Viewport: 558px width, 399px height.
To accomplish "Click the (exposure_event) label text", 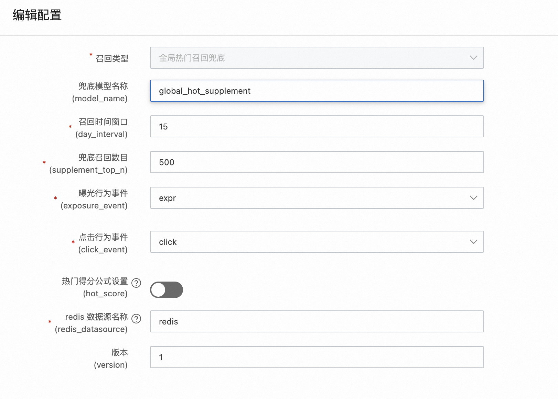I will [94, 206].
